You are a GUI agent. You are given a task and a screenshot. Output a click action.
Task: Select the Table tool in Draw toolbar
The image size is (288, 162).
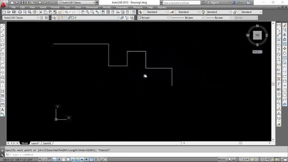3,105
